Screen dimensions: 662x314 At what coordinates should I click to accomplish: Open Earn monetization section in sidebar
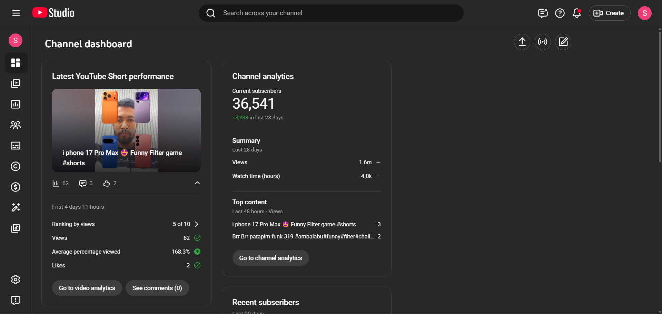(x=16, y=187)
